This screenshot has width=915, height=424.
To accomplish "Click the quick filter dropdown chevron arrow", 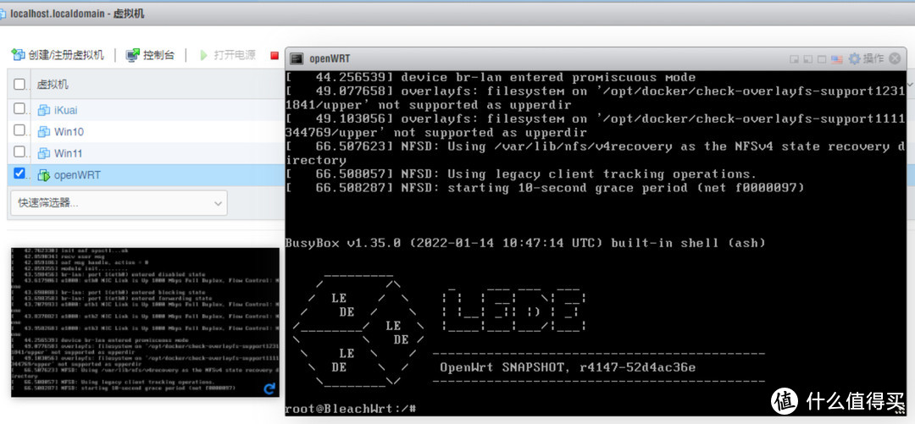I will tap(219, 204).
